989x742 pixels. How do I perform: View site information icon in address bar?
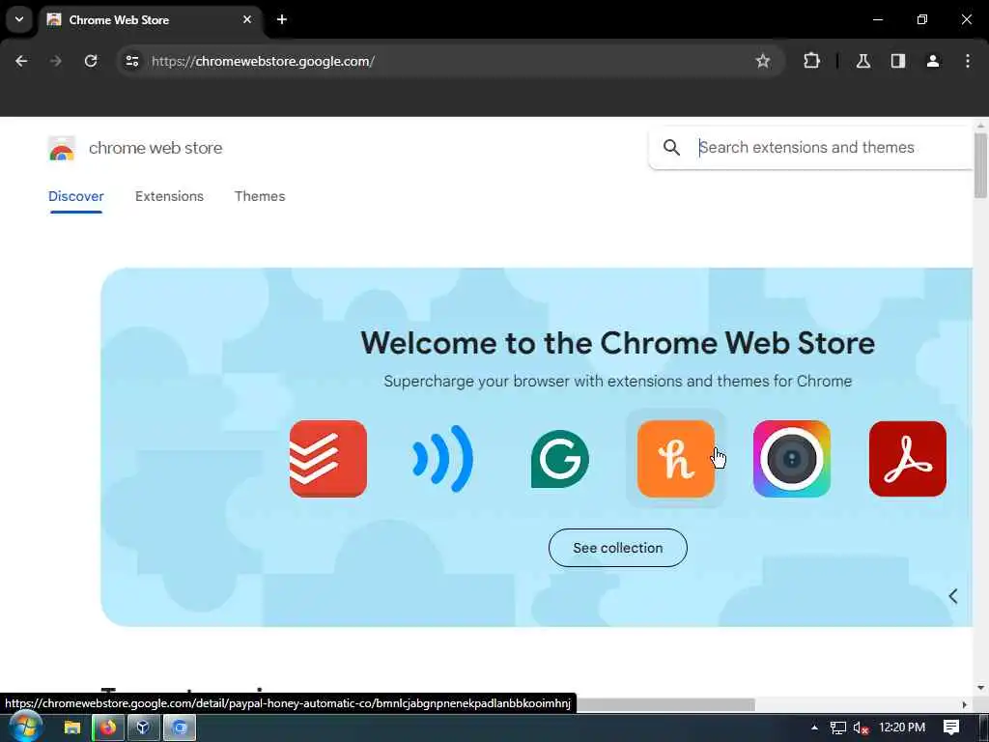(x=131, y=61)
